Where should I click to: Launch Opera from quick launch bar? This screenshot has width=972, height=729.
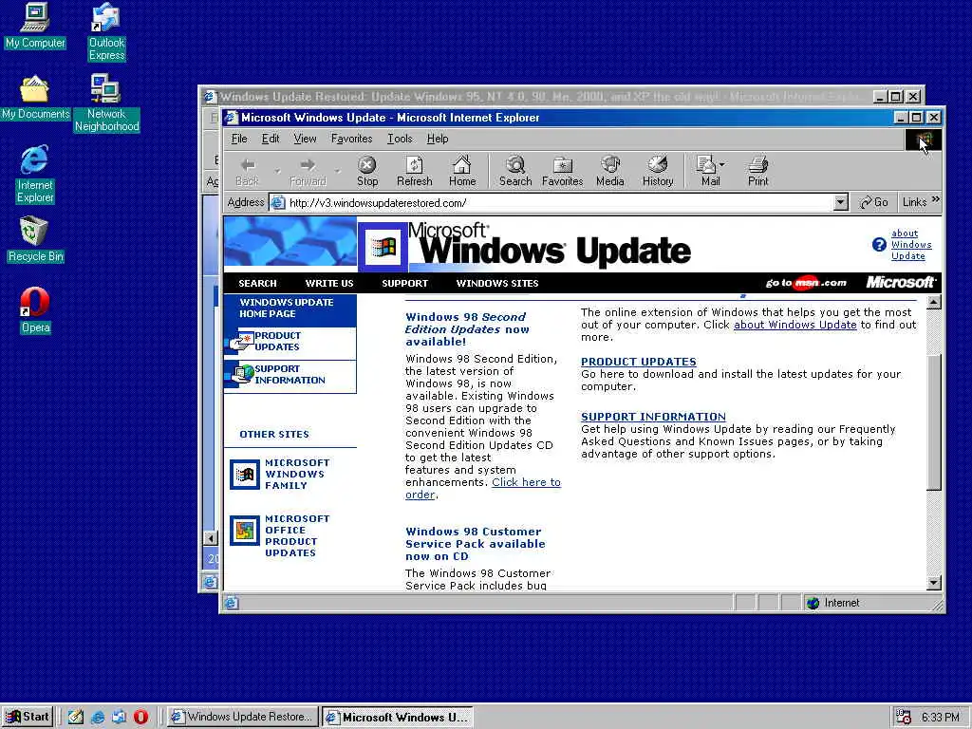pyautogui.click(x=140, y=718)
